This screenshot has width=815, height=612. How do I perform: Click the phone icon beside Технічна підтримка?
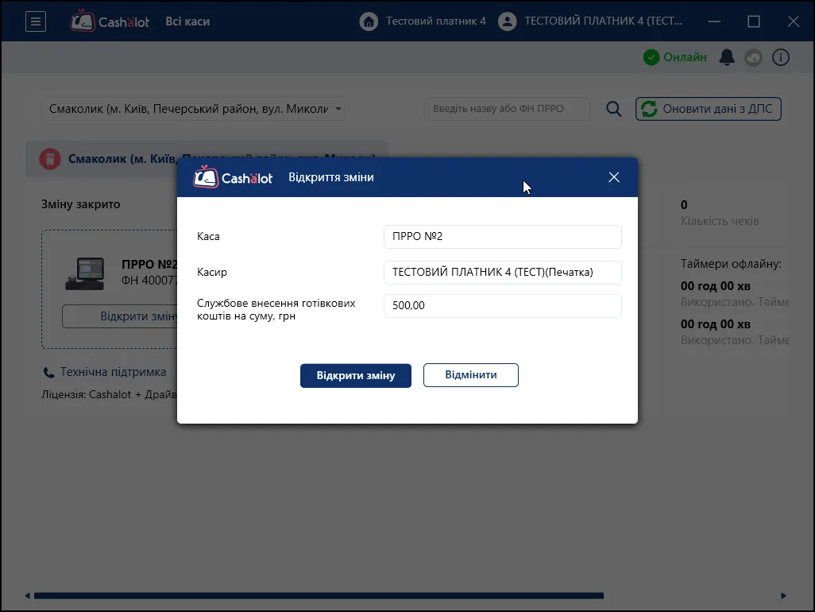point(48,372)
